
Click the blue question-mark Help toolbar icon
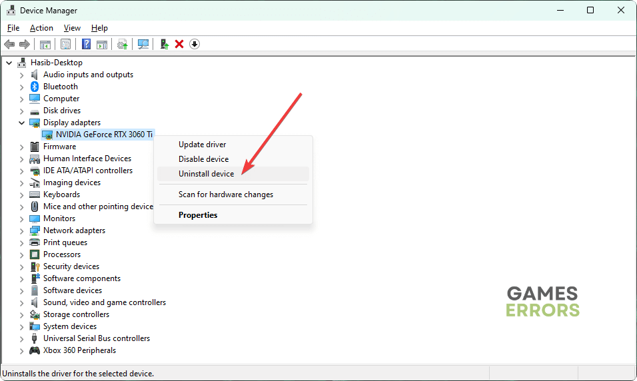click(86, 44)
